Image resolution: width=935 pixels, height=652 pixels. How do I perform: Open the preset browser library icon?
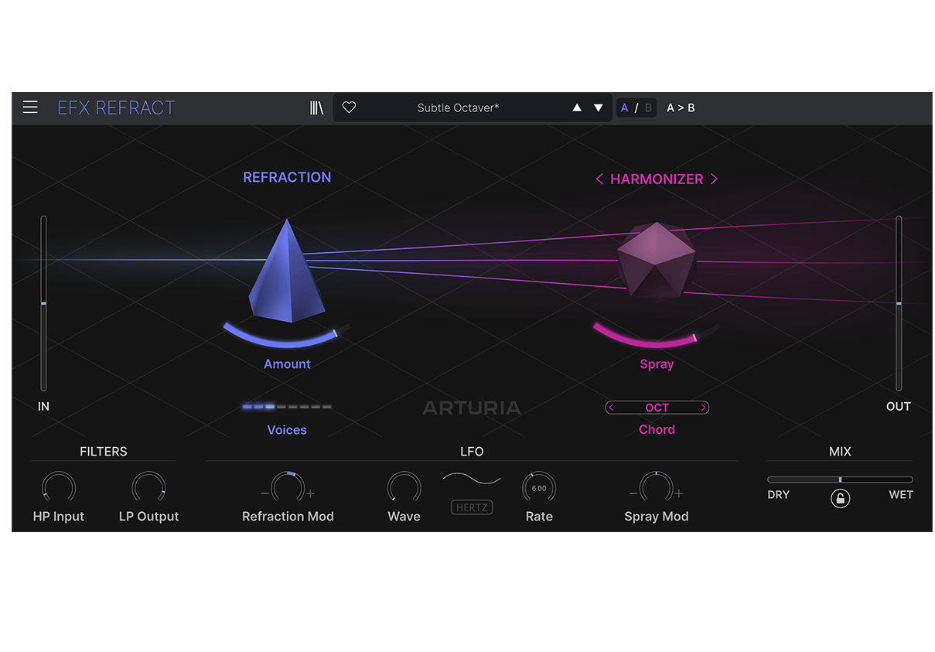pyautogui.click(x=316, y=108)
